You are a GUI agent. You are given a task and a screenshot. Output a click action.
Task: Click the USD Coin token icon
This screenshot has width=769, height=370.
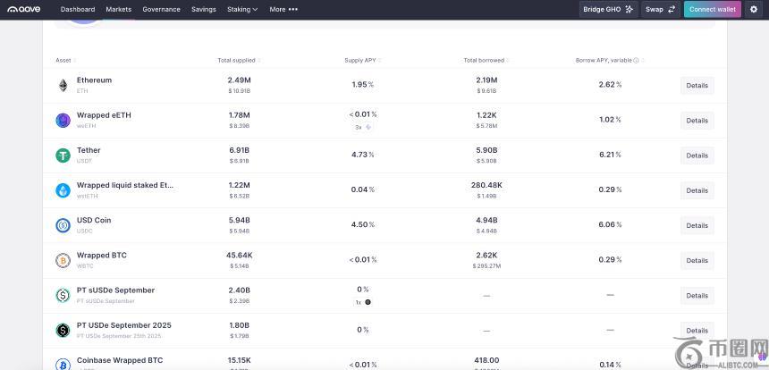point(63,225)
